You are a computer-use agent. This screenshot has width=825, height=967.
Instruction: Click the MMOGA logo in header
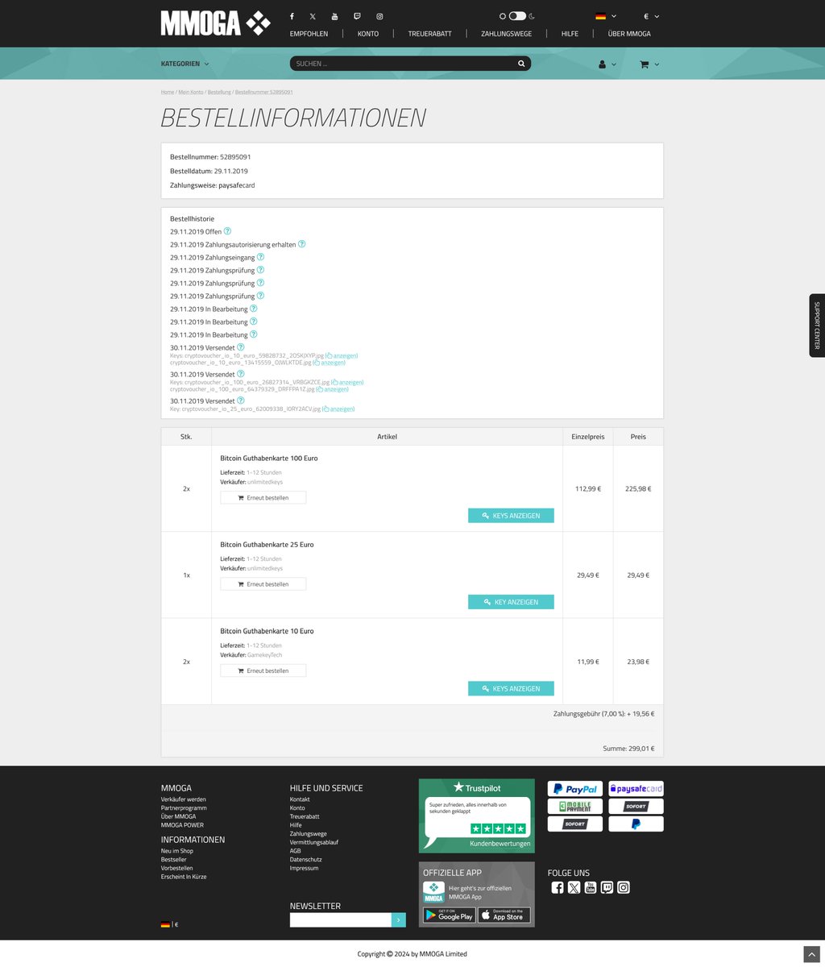coord(215,23)
